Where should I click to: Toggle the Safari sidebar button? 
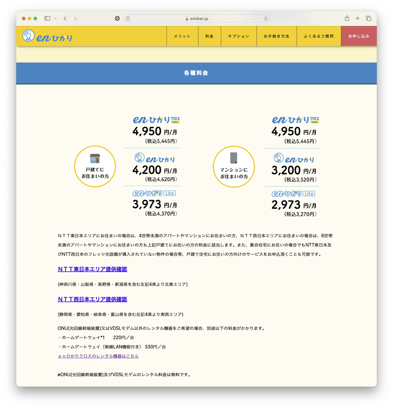[x=47, y=19]
